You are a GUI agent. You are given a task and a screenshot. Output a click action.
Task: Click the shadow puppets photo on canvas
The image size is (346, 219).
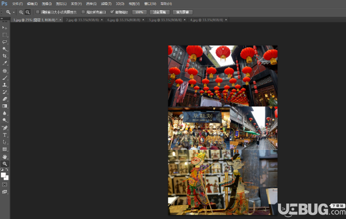click(223, 182)
